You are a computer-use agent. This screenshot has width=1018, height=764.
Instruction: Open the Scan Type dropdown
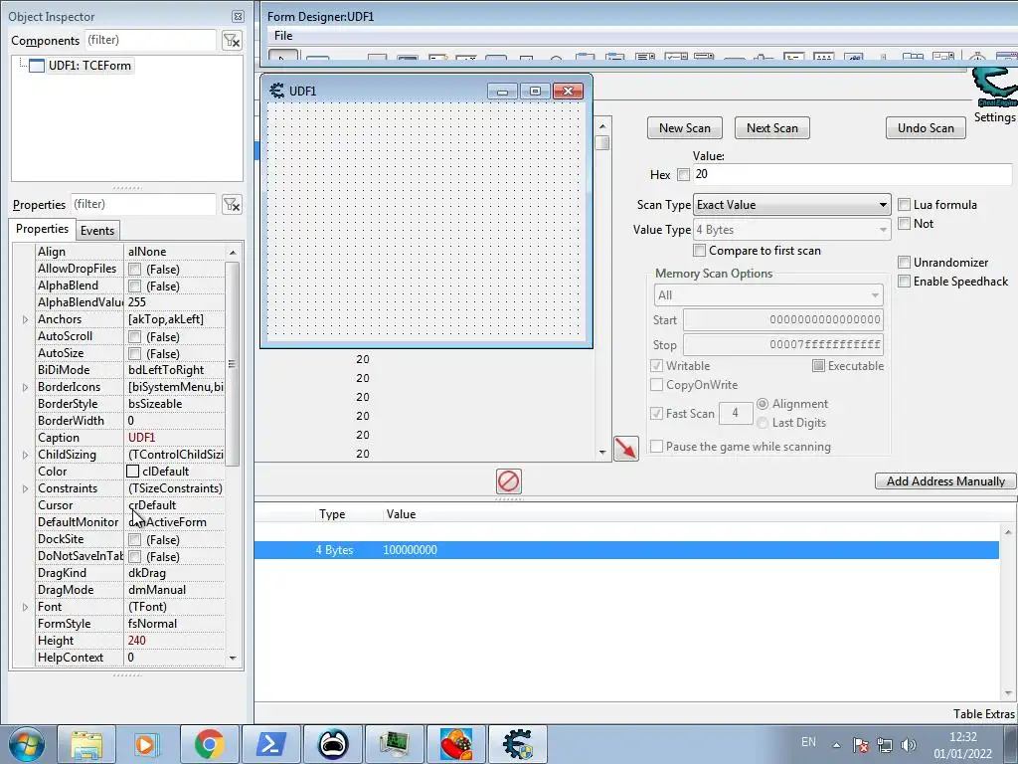coord(792,205)
